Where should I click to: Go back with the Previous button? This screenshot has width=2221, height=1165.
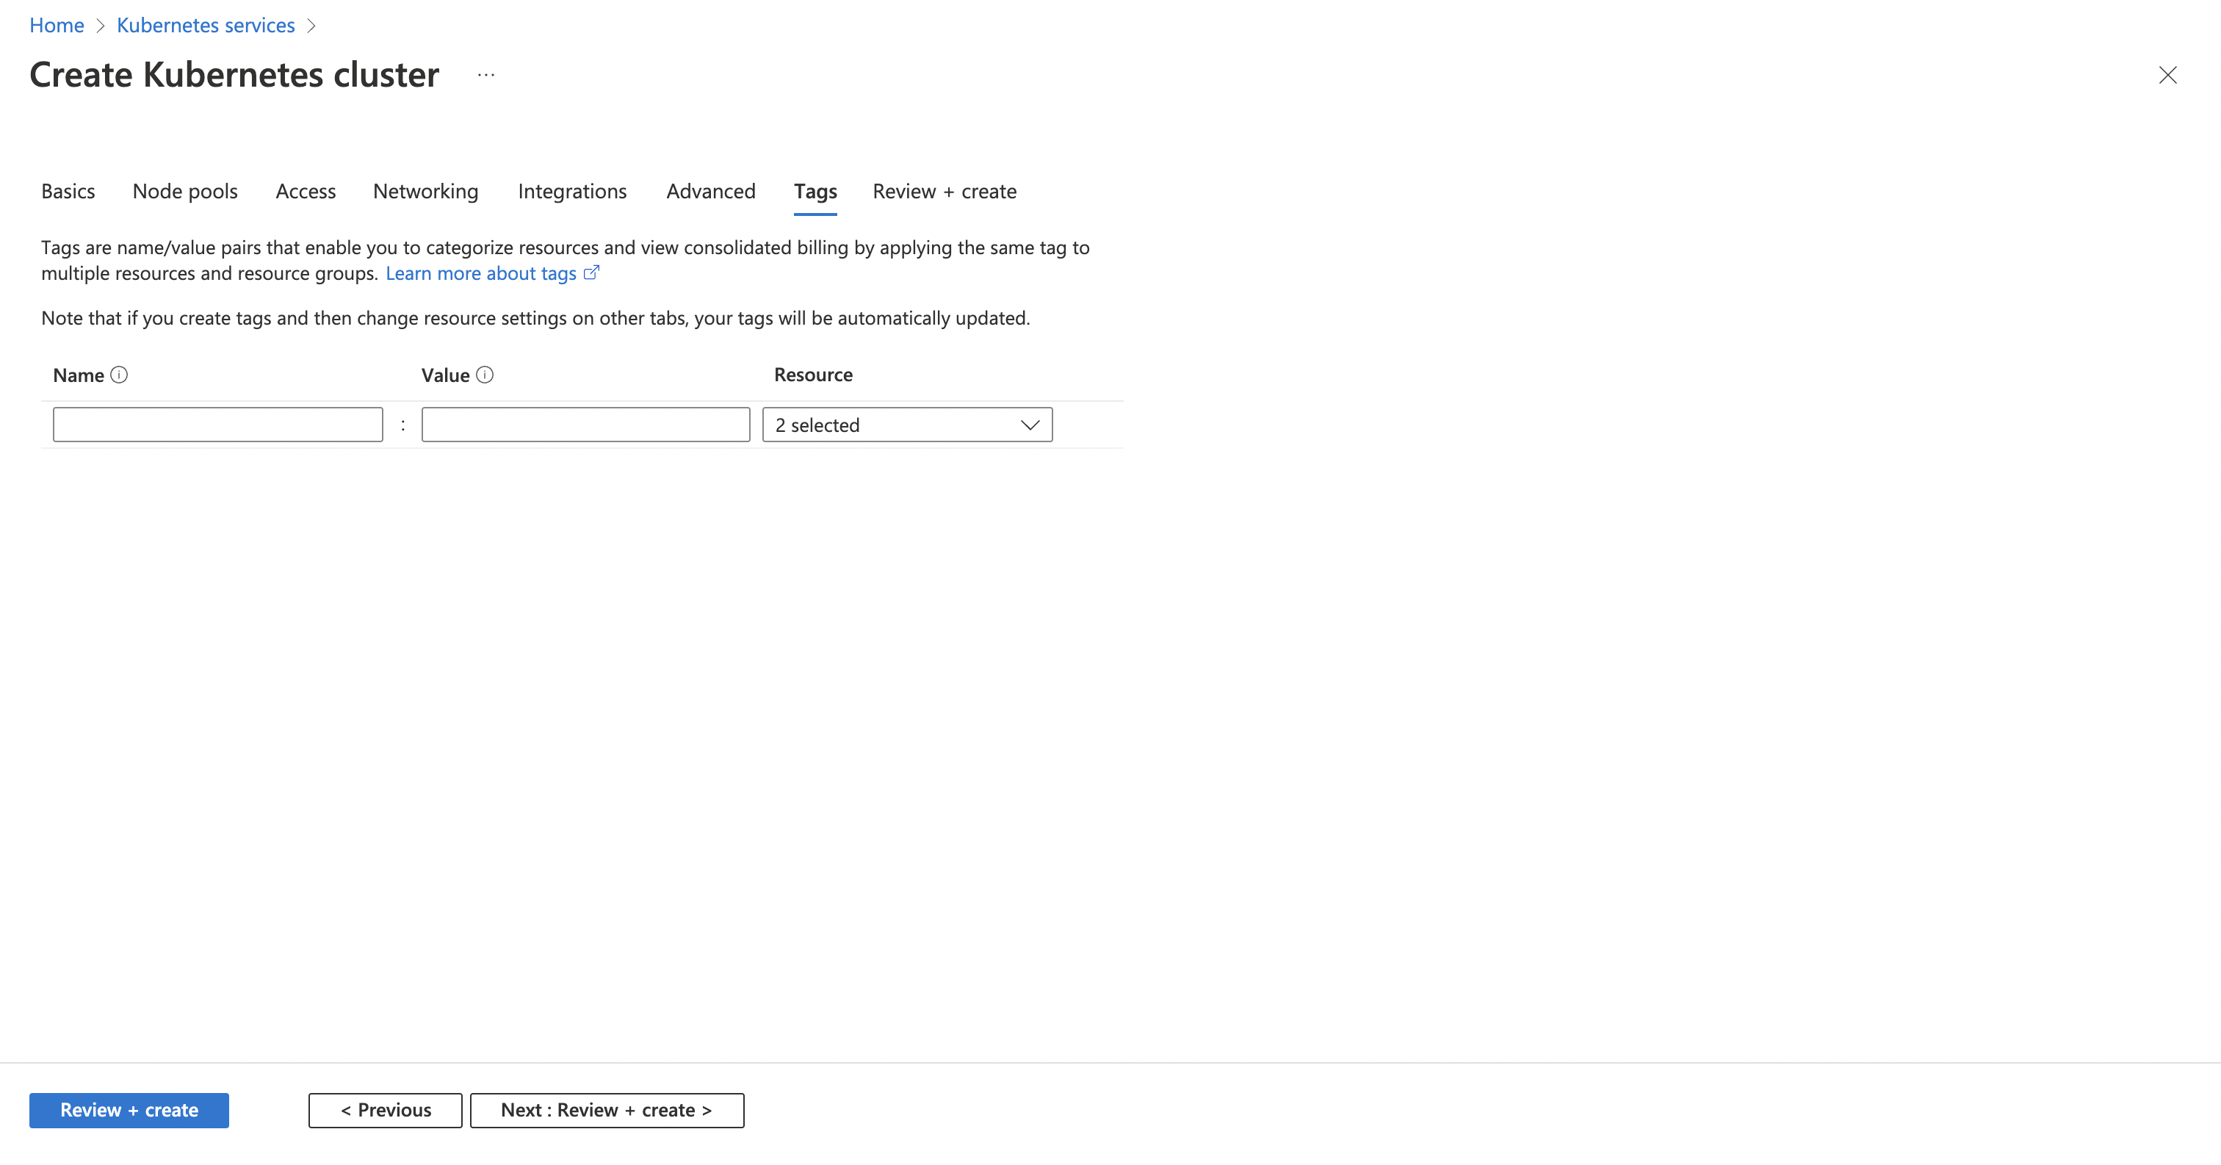(x=386, y=1111)
